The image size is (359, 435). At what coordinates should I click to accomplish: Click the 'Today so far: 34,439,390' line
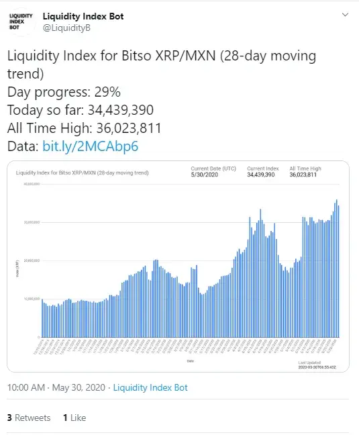coord(81,110)
